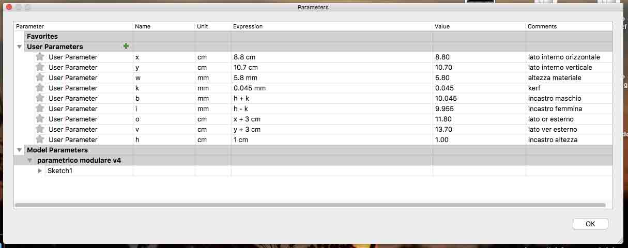Click the name cell 'k'
Viewport: 628px width, 248px height.
164,88
